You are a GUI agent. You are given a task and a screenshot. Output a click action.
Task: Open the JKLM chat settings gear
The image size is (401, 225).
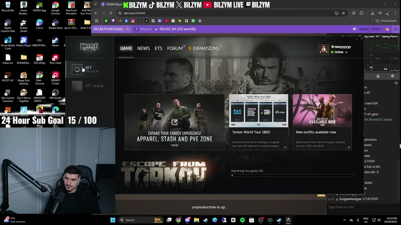pyautogui.click(x=392, y=76)
